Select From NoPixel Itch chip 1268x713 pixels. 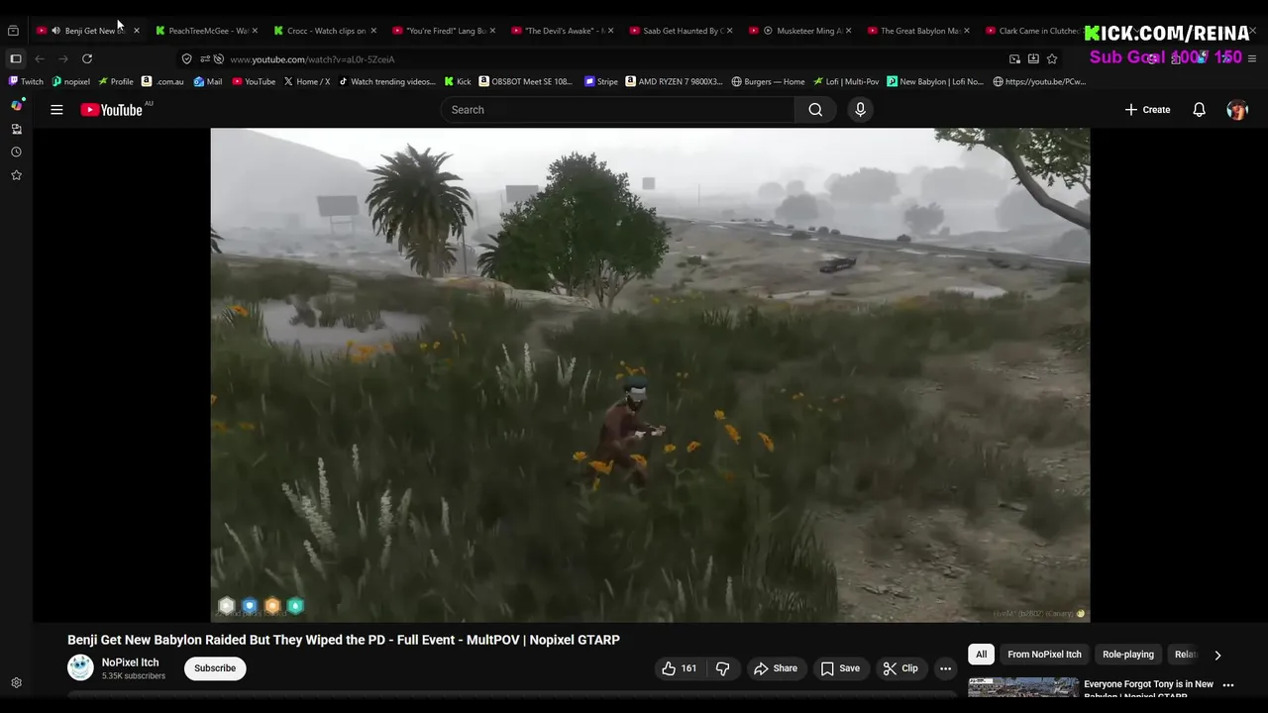[x=1044, y=655]
